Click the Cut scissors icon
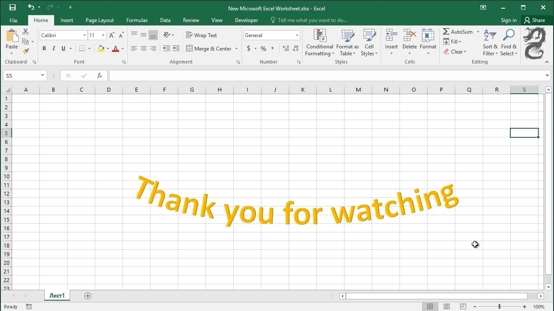This screenshot has width=554, height=311. pyautogui.click(x=26, y=32)
